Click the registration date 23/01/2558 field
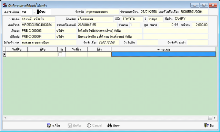This screenshot has height=132, width=220. click(x=149, y=12)
